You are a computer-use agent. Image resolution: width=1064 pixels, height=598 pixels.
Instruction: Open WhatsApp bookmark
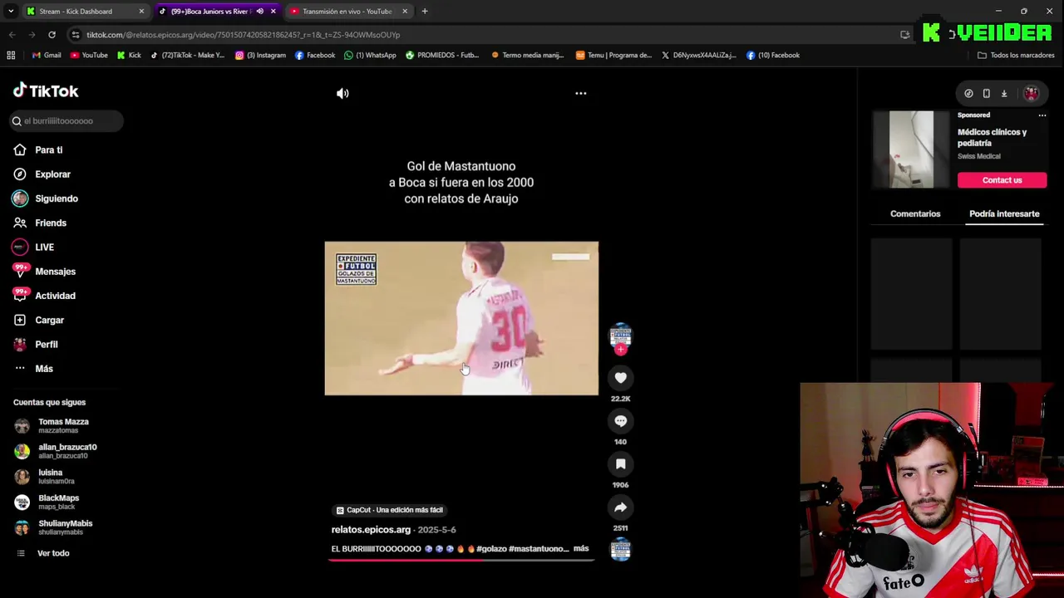(370, 56)
